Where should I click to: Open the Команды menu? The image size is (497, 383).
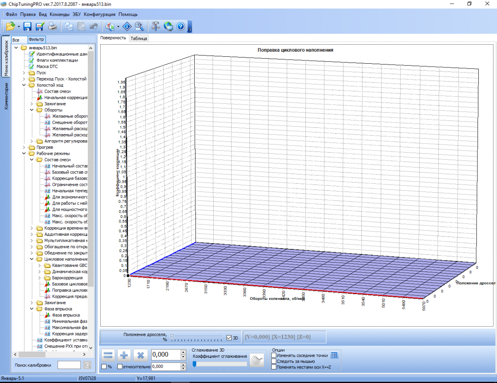59,14
